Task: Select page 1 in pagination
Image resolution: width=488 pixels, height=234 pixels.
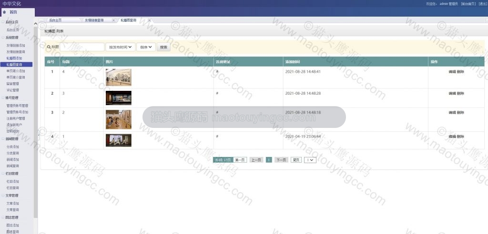Action: pyautogui.click(x=269, y=160)
